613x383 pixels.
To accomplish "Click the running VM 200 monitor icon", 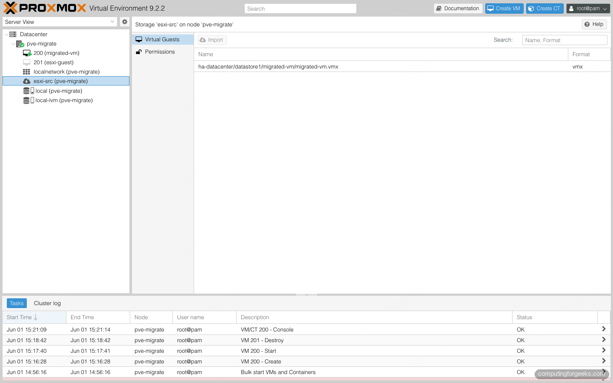I will point(27,53).
